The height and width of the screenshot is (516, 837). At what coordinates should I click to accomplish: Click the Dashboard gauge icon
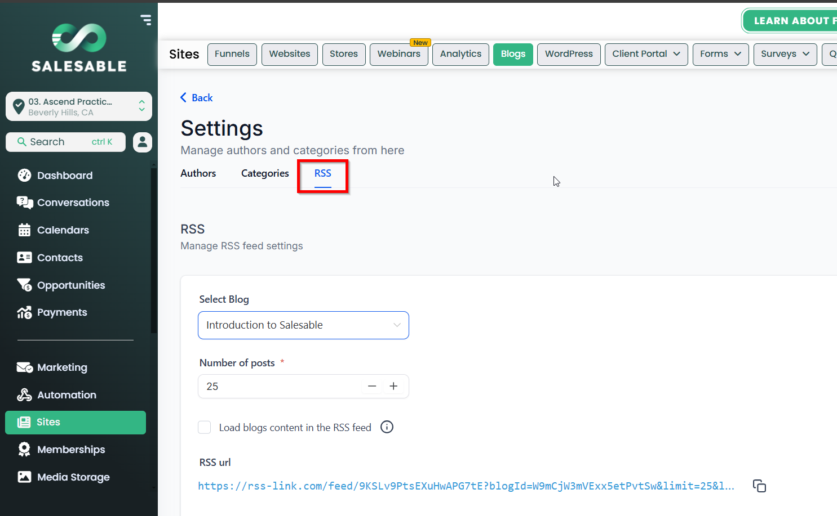(x=24, y=176)
